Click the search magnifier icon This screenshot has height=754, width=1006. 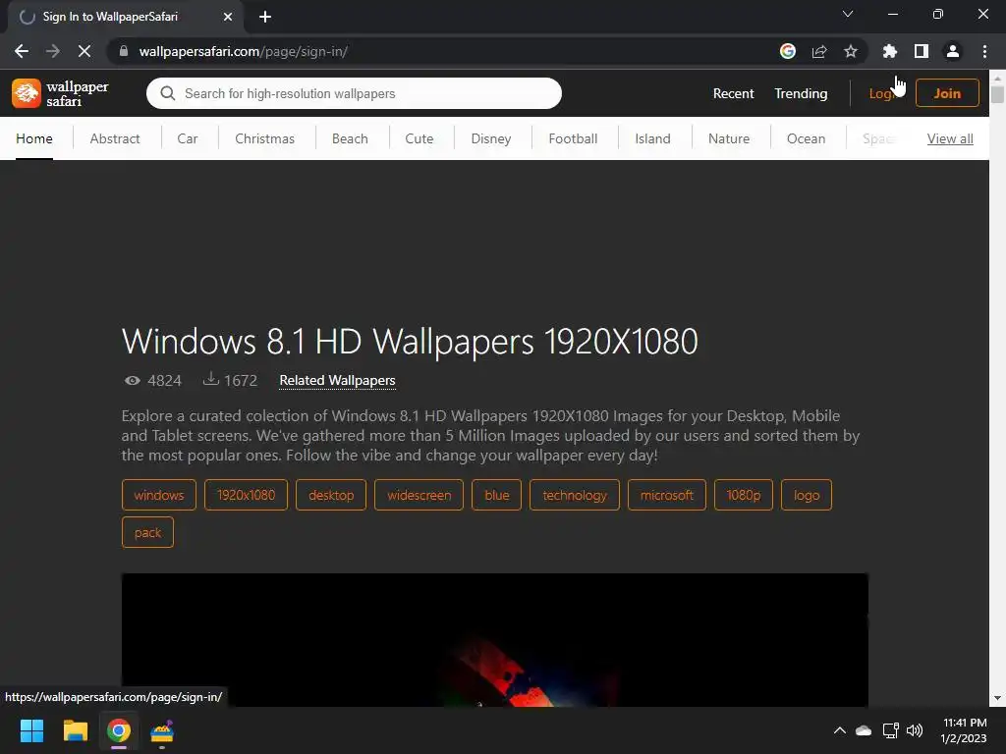(x=167, y=93)
